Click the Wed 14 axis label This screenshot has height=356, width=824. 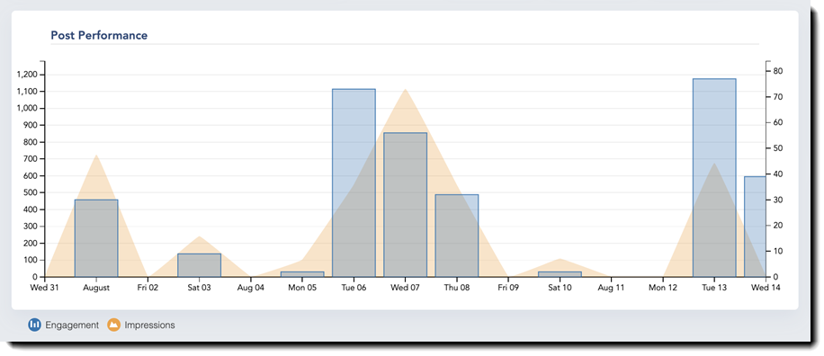(766, 288)
